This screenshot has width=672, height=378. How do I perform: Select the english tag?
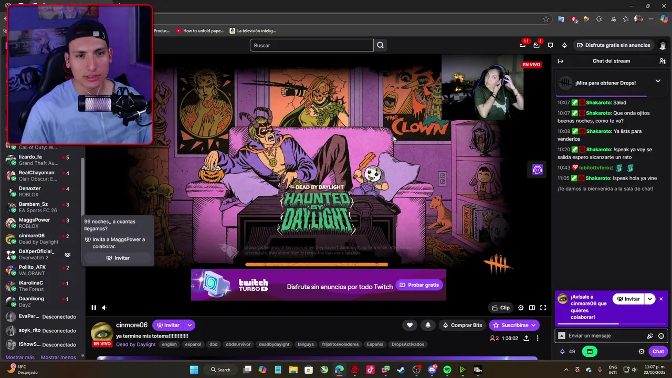coord(169,344)
